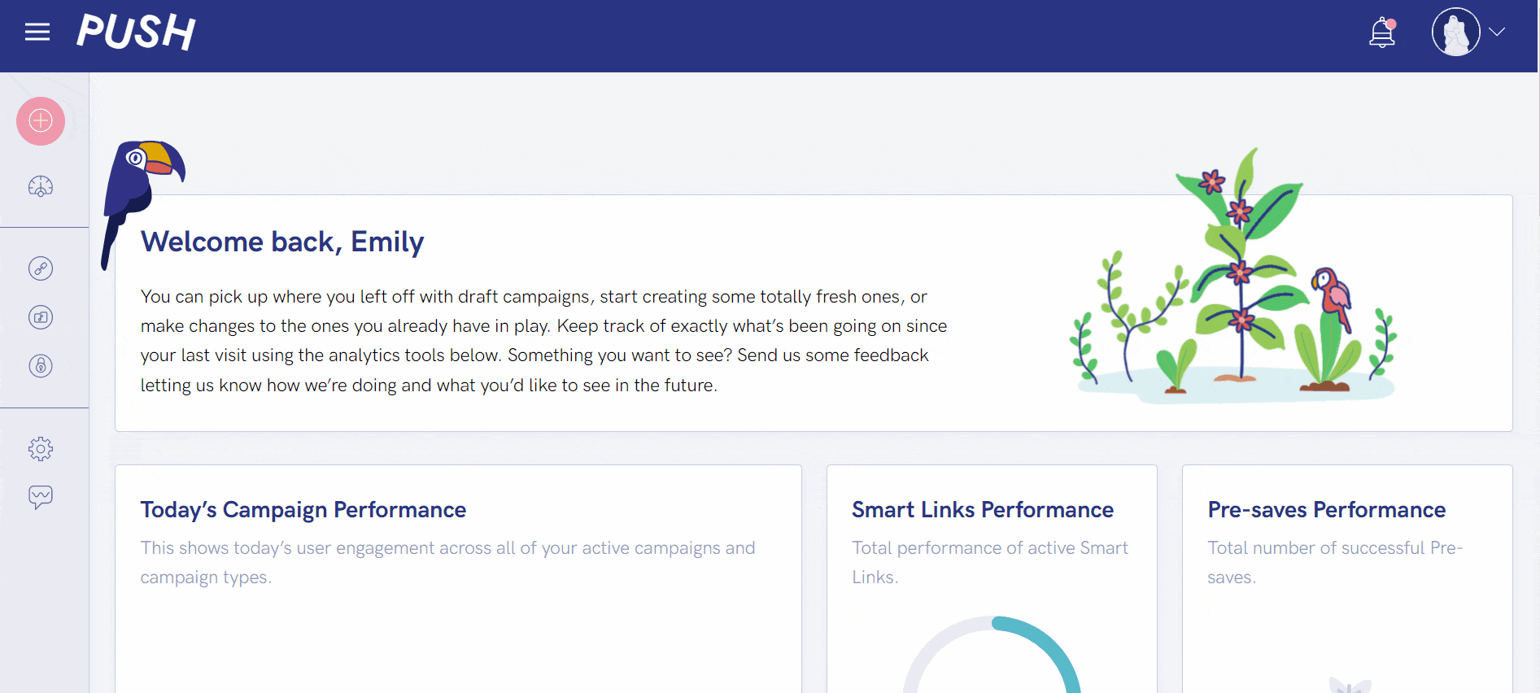Image resolution: width=1540 pixels, height=693 pixels.
Task: Select Pre-saves Performance card title
Action: click(x=1327, y=510)
